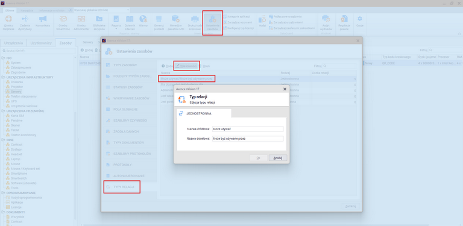Screen dimensions: 463x226
Task: Select the JEDNOSTRONNA tab in Typ relacji
Action: coord(204,113)
